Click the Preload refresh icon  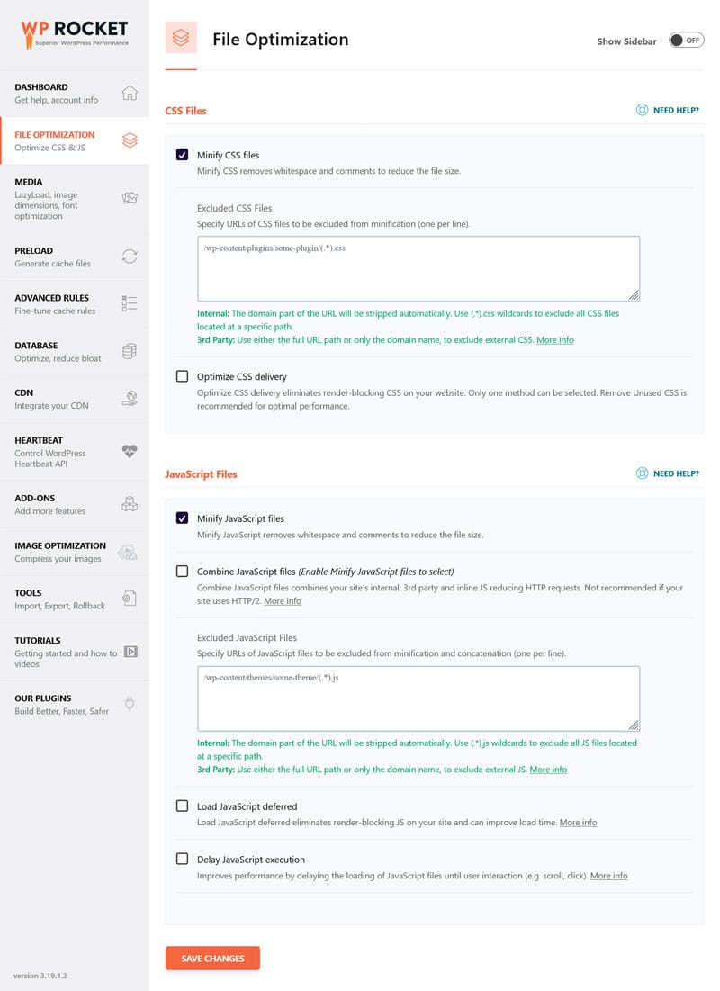(129, 257)
